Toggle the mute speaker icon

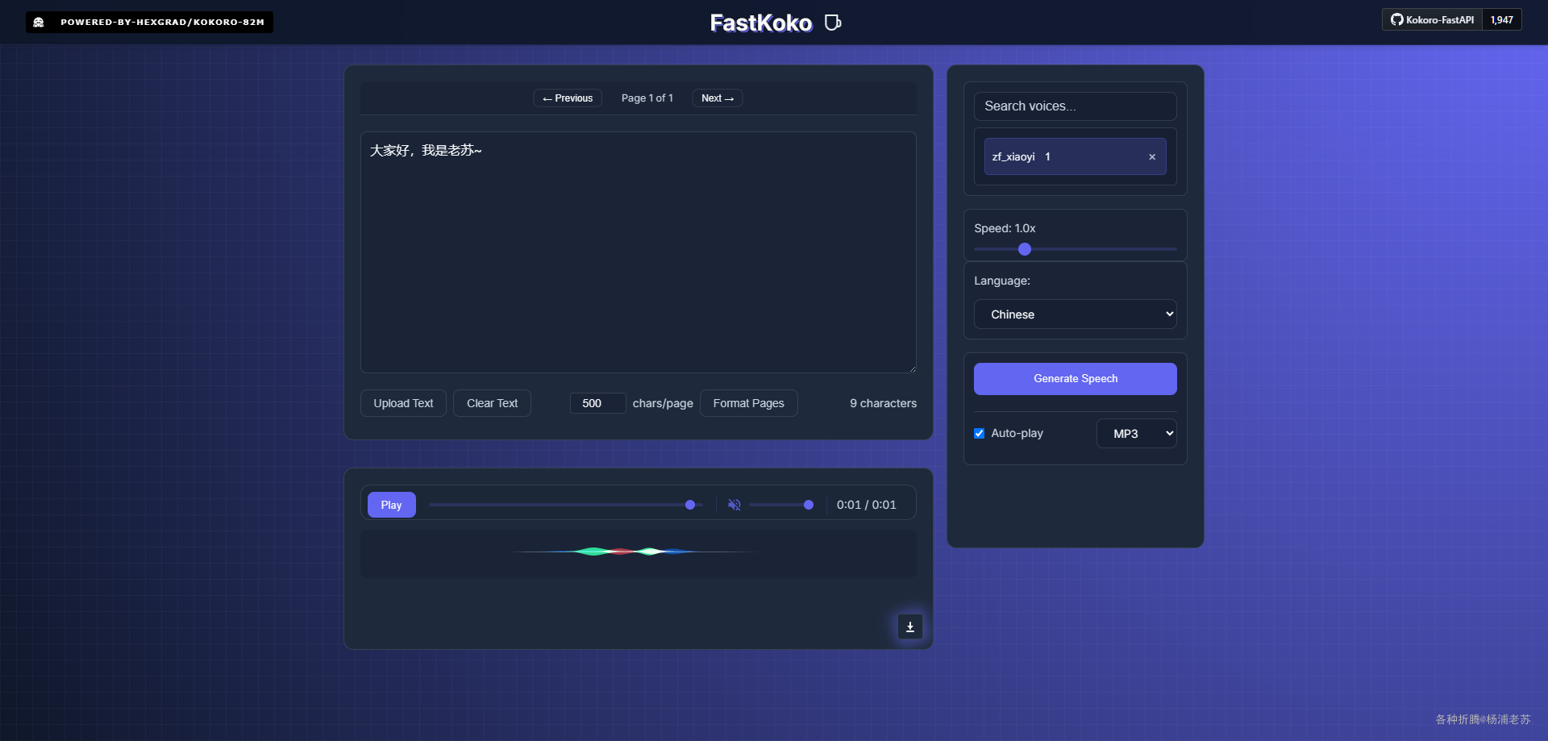734,505
